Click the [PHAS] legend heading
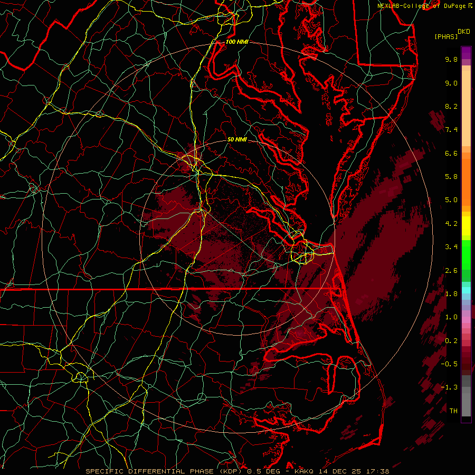This screenshot has height=475, width=475. (x=446, y=36)
